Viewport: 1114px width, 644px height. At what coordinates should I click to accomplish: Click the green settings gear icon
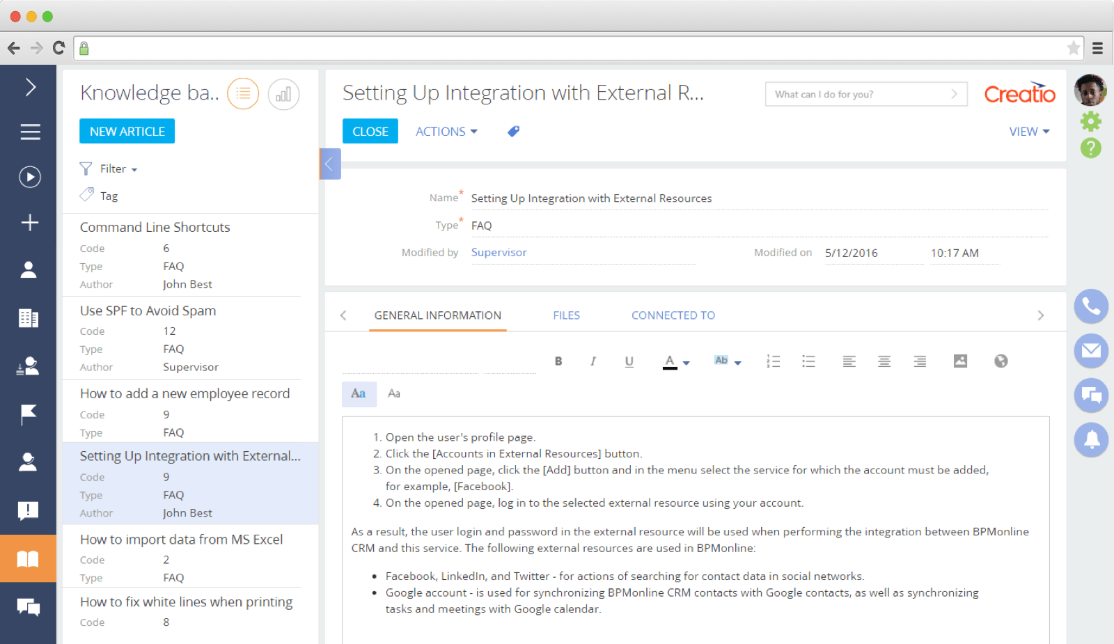[x=1090, y=121]
